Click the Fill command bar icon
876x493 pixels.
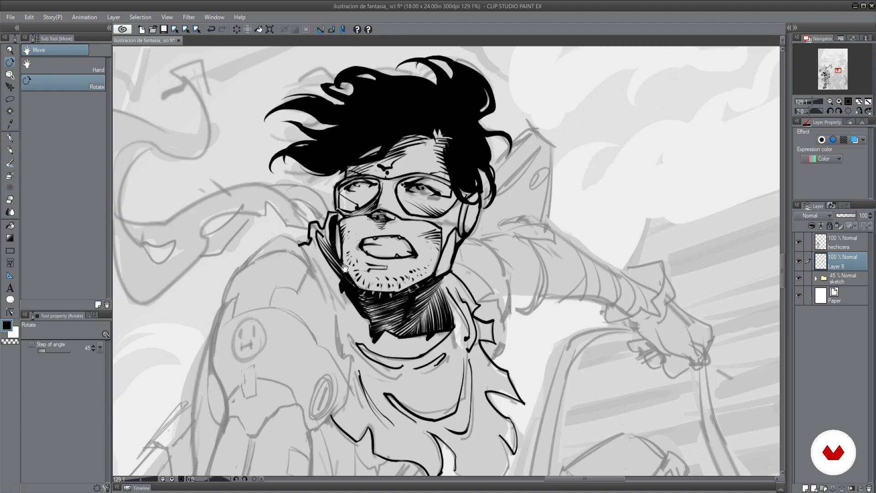259,29
